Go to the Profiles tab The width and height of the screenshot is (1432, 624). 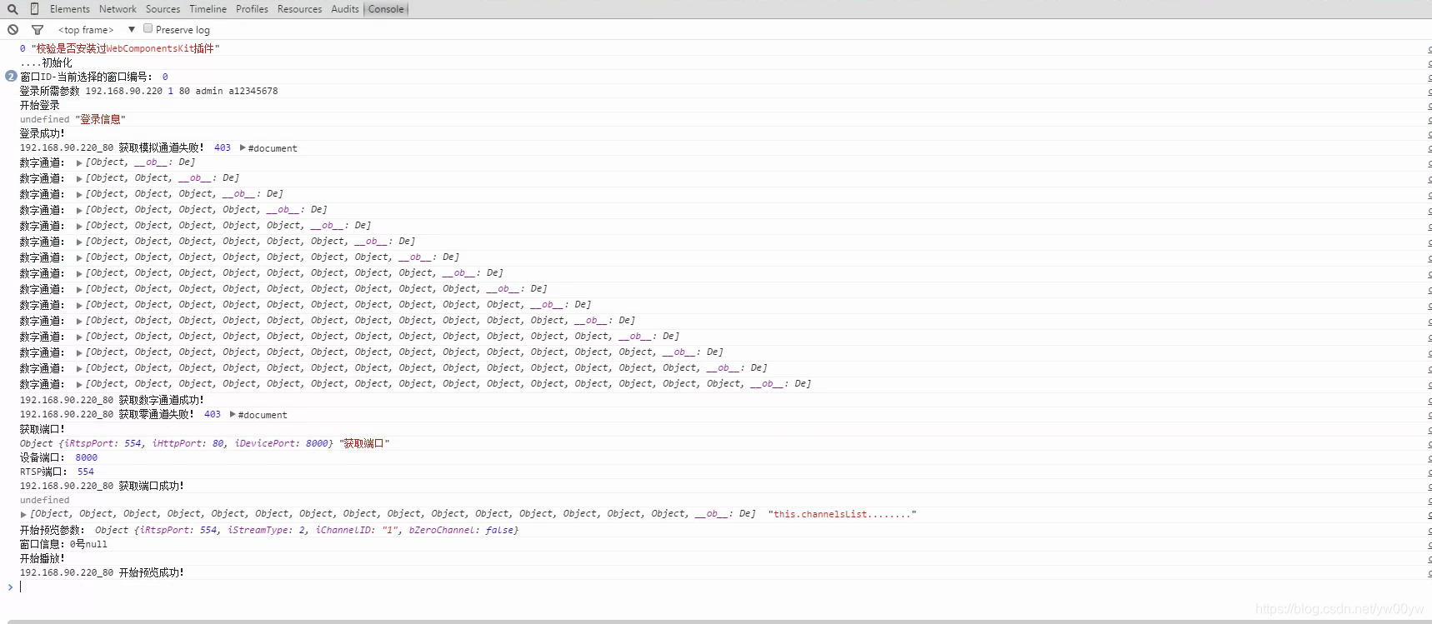252,9
